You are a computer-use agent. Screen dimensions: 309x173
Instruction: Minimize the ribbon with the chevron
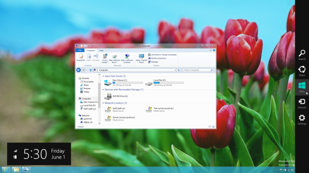coord(211,50)
